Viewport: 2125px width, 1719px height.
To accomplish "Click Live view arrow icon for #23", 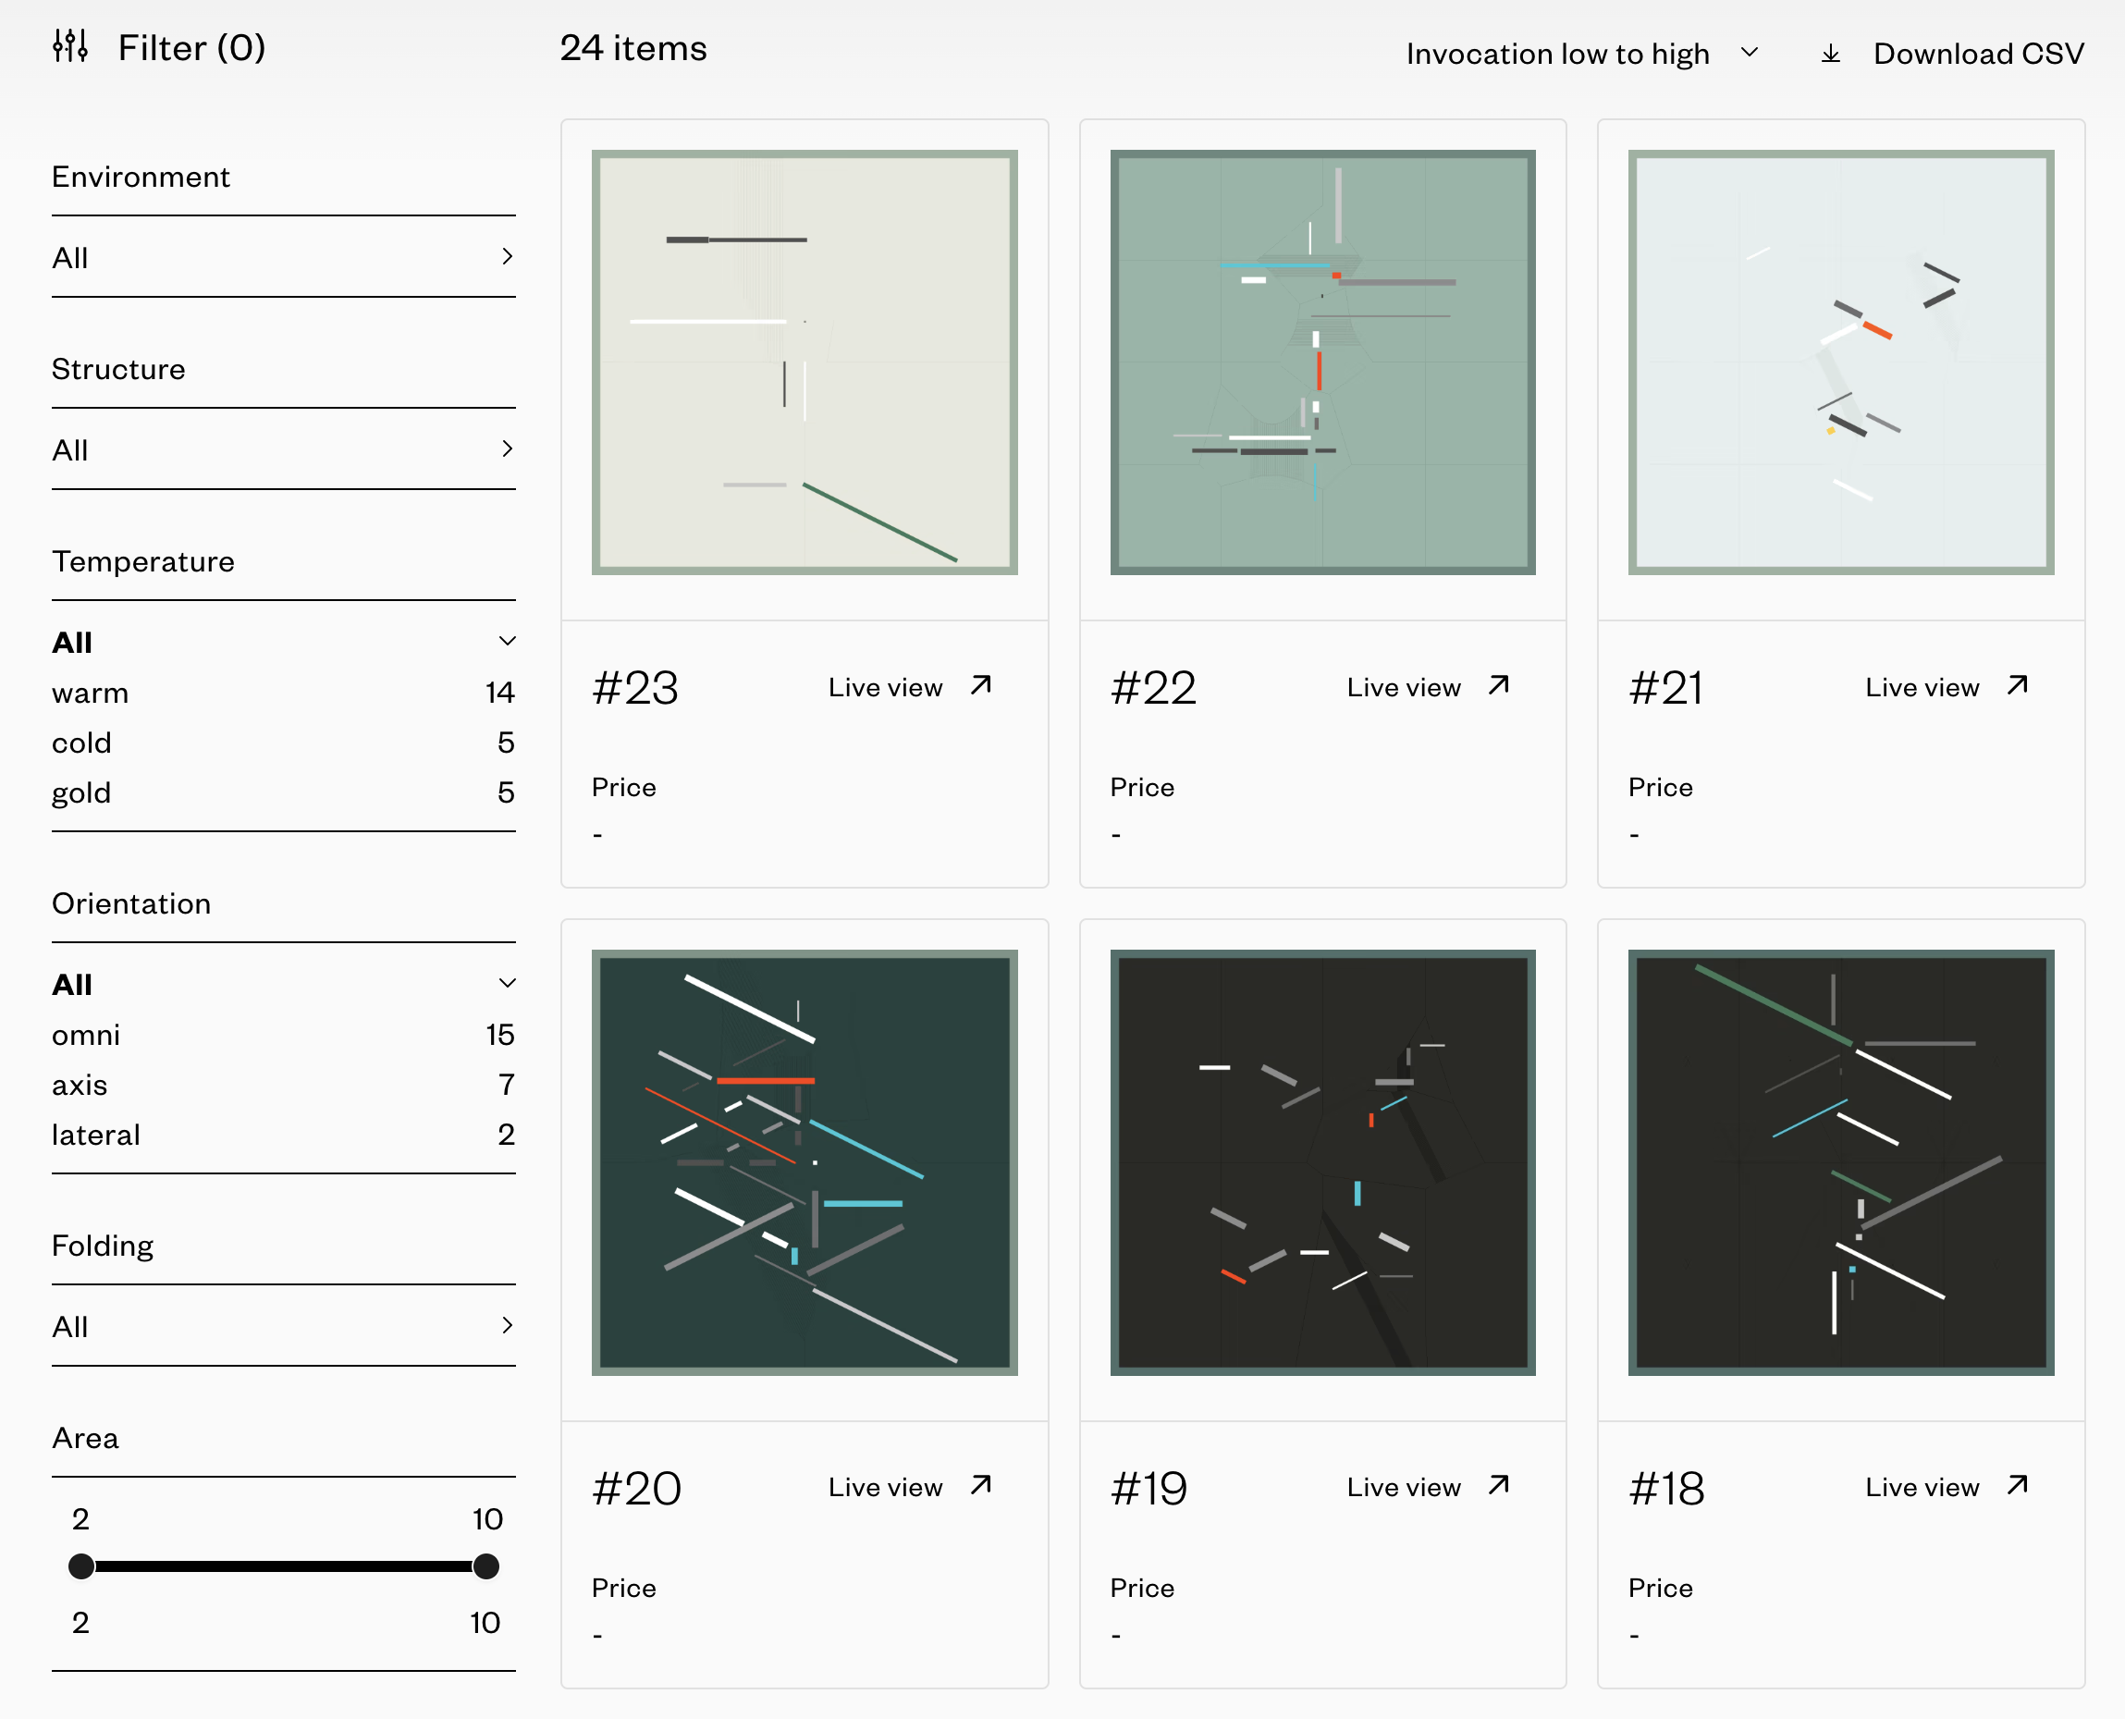I will 978,686.
